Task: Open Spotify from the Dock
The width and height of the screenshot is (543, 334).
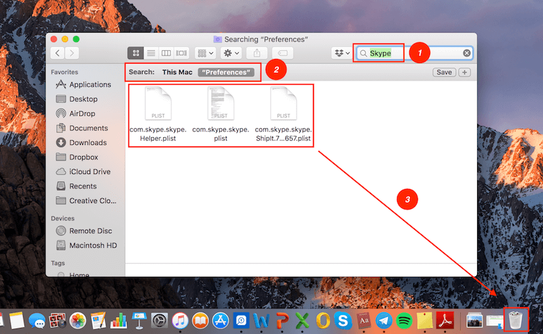Action: tap(405, 321)
